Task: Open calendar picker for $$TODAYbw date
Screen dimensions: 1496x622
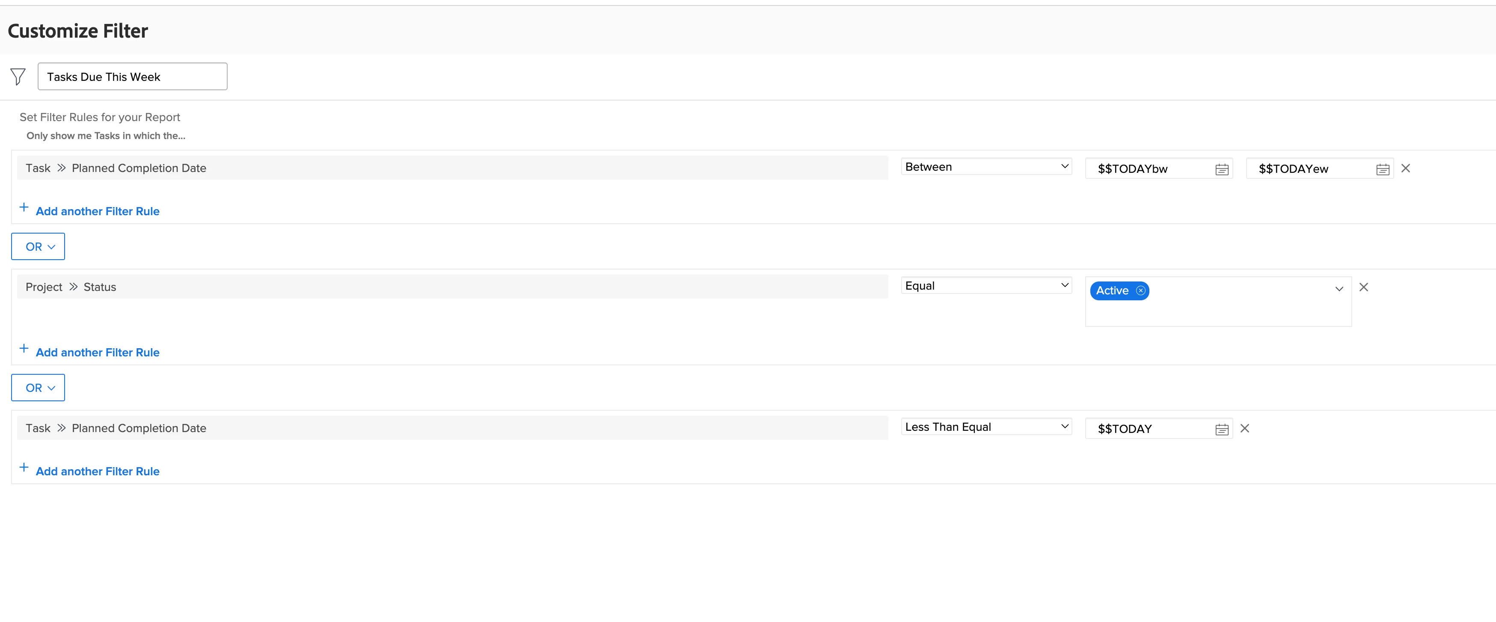Action: tap(1221, 169)
